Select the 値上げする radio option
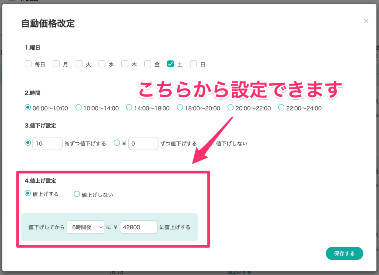Screen dimensions: 379x275 (x=28, y=193)
